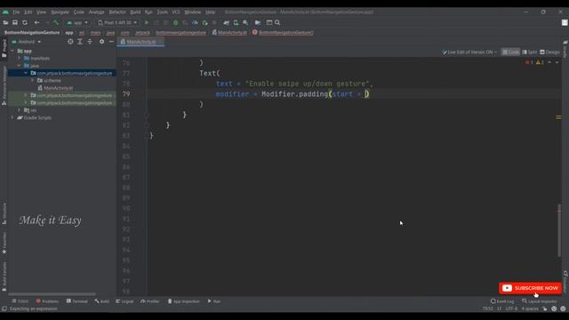Screen dimensions: 569x320
Task: Click code line 79 Modifier.padding text
Action: click(294, 94)
